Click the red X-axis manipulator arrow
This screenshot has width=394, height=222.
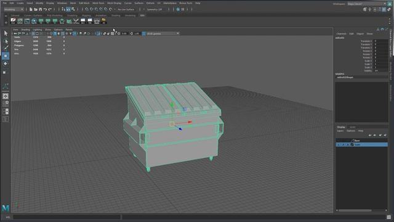click(190, 122)
